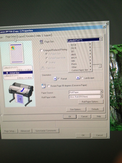Click the Defaults button
Screen dimensions: 122x163
pyautogui.click(x=95, y=109)
